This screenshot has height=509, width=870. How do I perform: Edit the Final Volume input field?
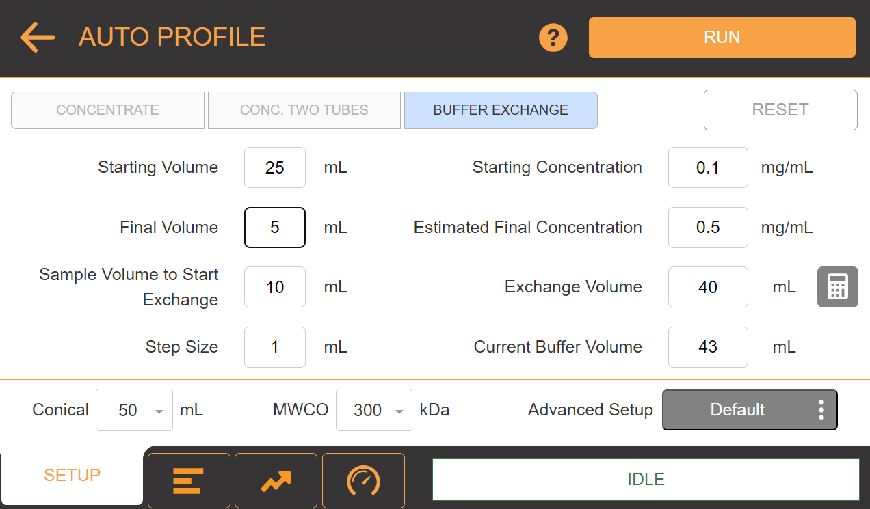click(274, 228)
